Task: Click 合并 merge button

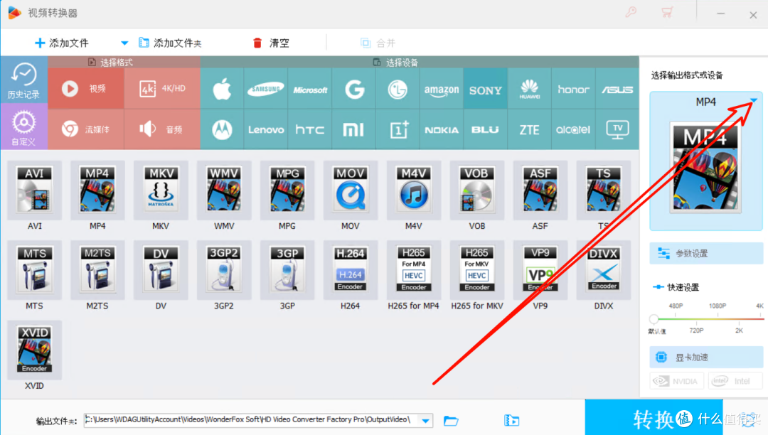Action: point(378,43)
